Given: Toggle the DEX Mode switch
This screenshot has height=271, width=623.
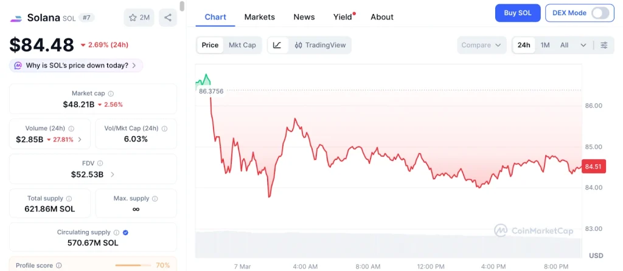Looking at the screenshot, I should point(600,13).
